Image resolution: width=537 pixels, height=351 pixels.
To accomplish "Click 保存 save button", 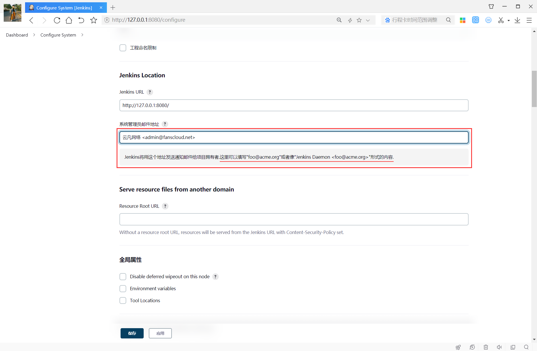I will pyautogui.click(x=132, y=333).
